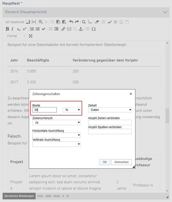
Task: Cut selection with the scissors icon
Action: (x=47, y=22)
